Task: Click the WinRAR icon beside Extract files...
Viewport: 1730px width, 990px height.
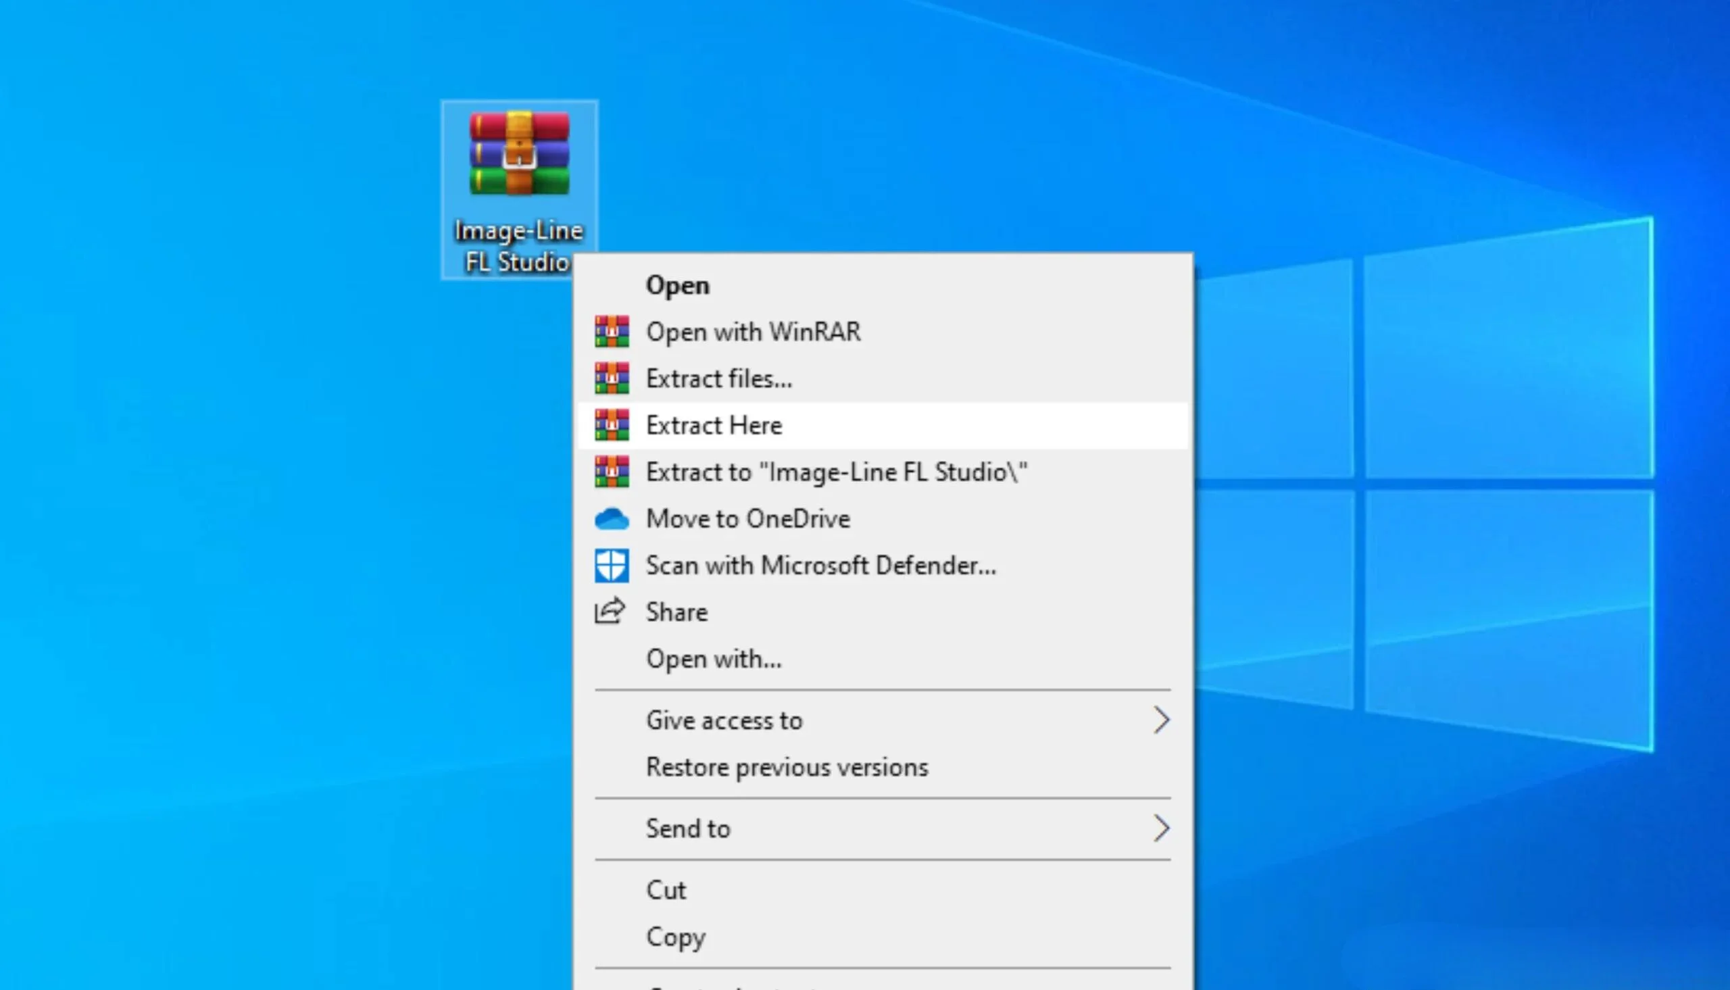Action: (612, 378)
